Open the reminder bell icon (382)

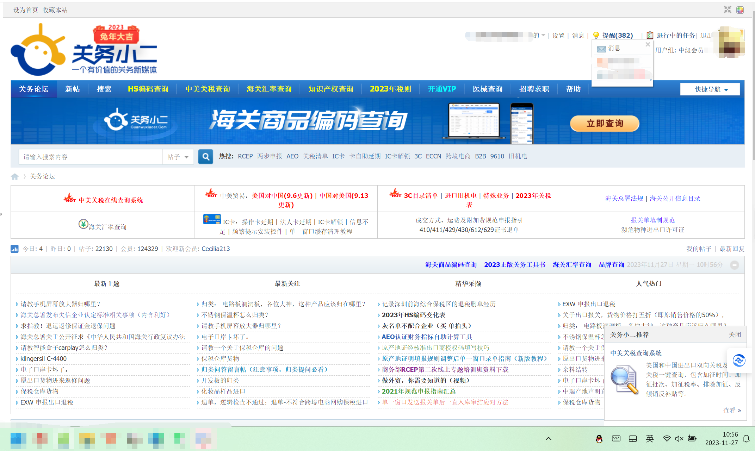[x=596, y=35]
